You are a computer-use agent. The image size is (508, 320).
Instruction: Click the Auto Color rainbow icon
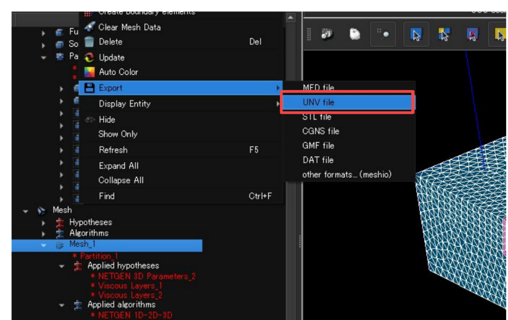point(89,72)
